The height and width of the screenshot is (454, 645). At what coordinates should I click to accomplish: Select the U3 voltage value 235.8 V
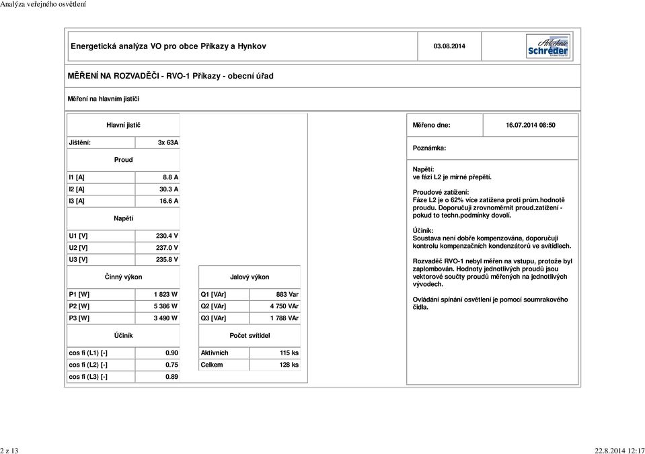tap(167, 260)
